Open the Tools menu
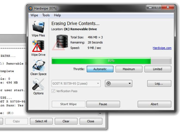This screenshot has width=180, height=134. 46,15
